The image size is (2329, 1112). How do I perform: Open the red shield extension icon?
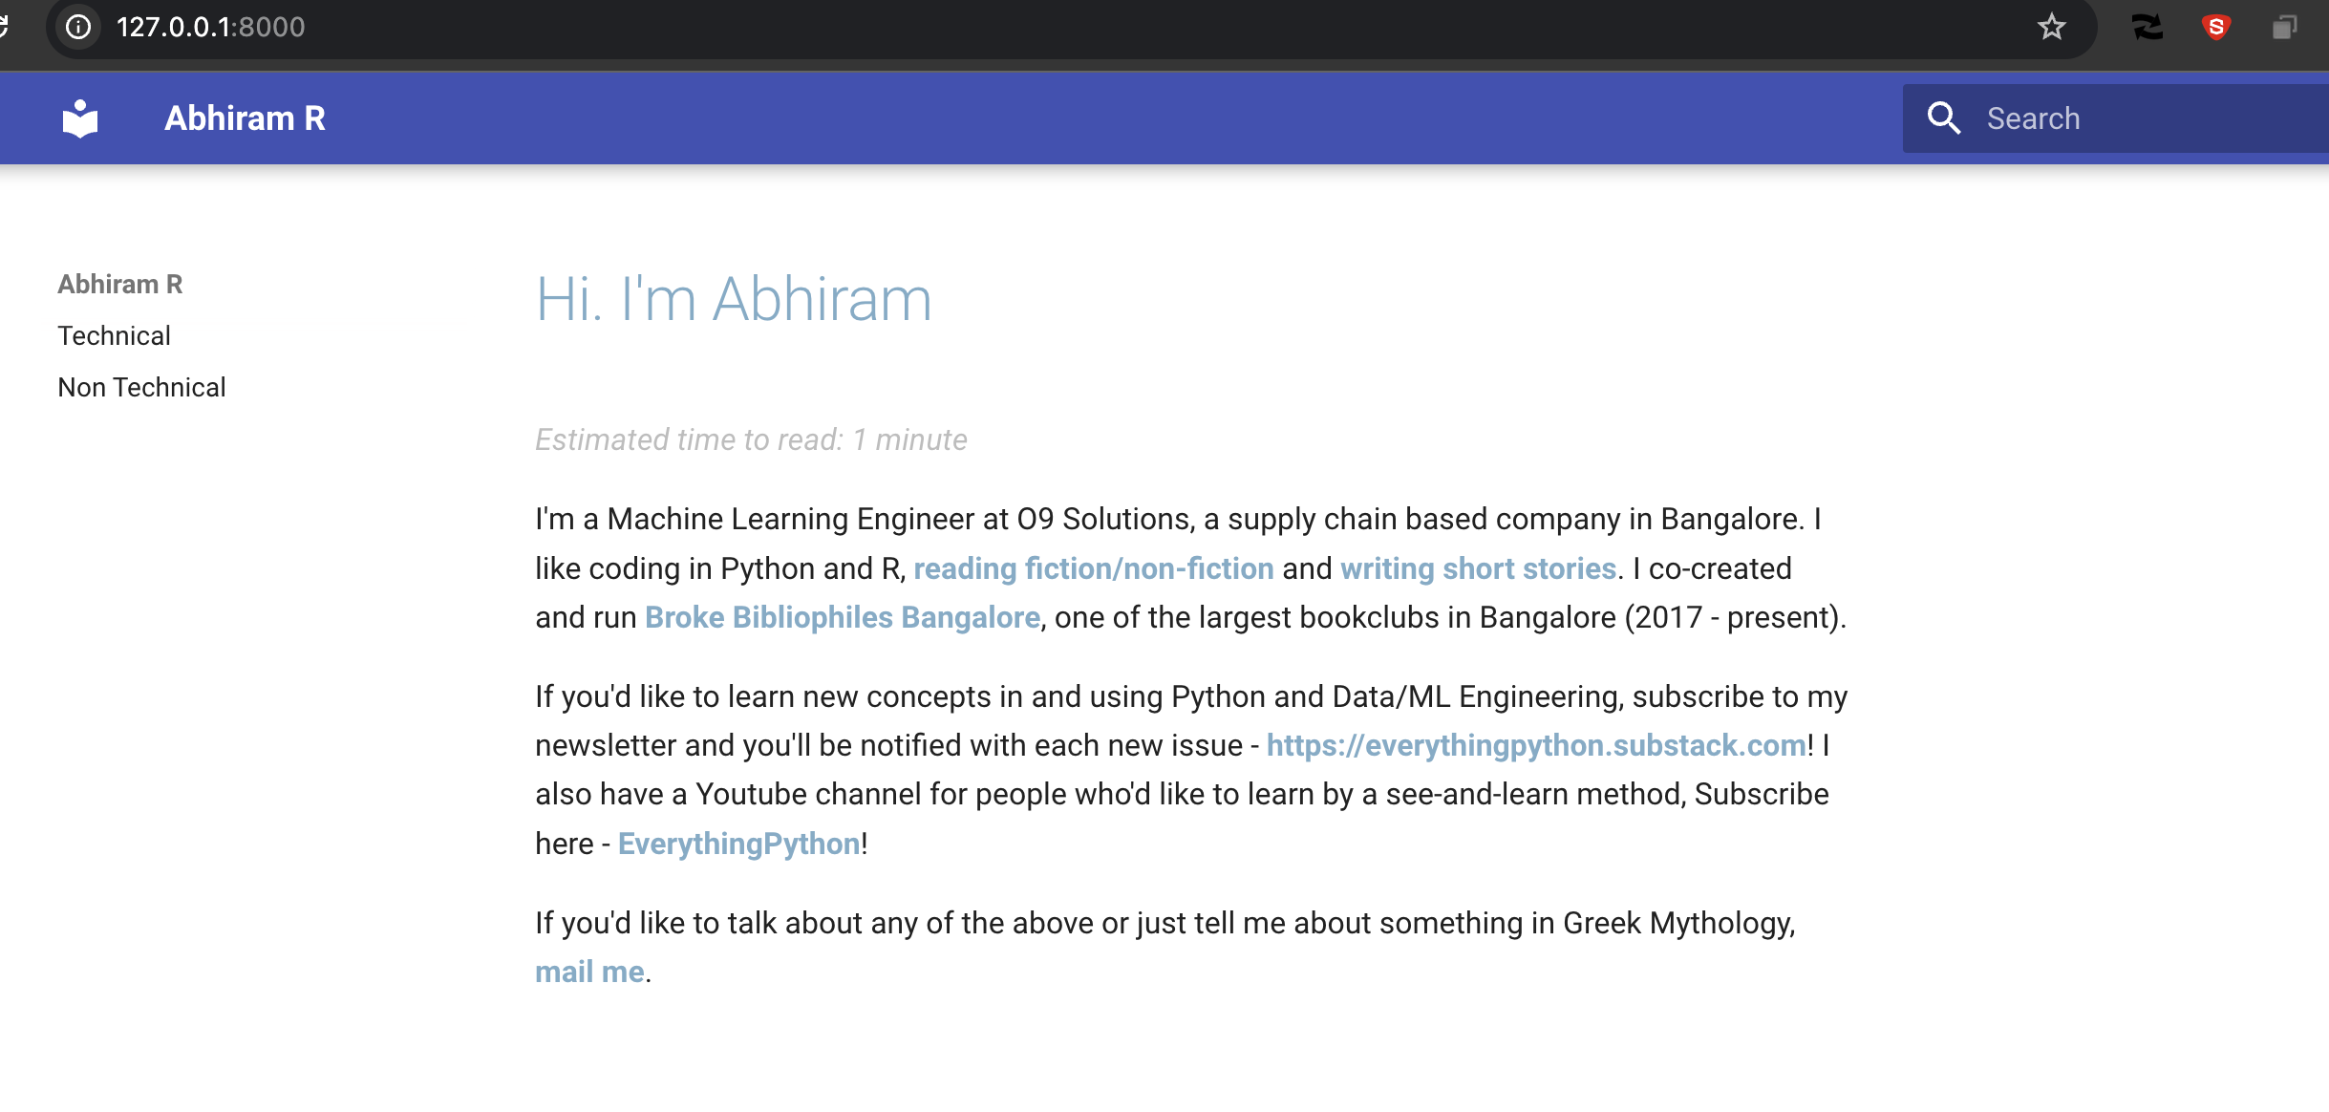point(2215,27)
